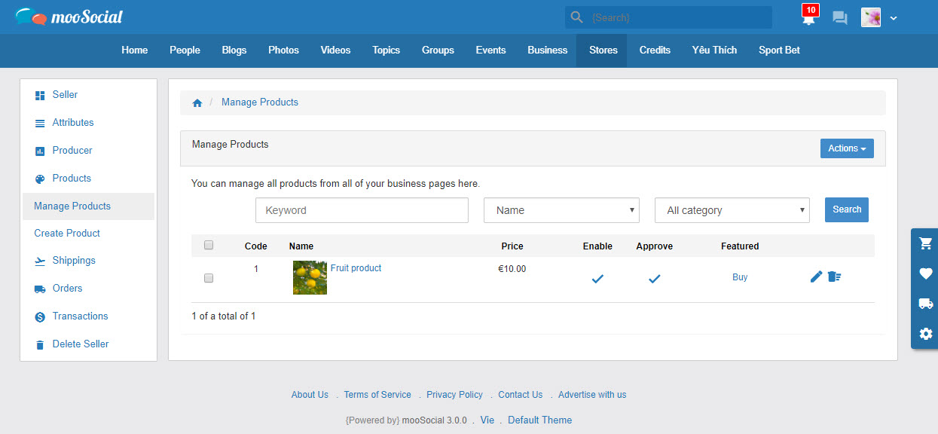Viewport: 938px width, 434px height.
Task: Toggle Approve checkmark for Fruit product
Action: (655, 279)
